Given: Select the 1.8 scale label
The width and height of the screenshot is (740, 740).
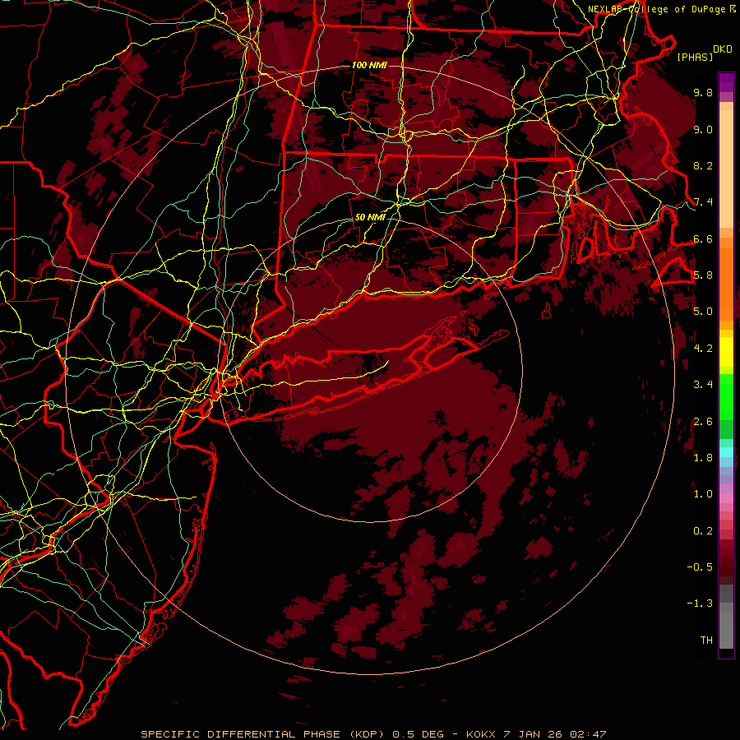Looking at the screenshot, I should tap(703, 458).
